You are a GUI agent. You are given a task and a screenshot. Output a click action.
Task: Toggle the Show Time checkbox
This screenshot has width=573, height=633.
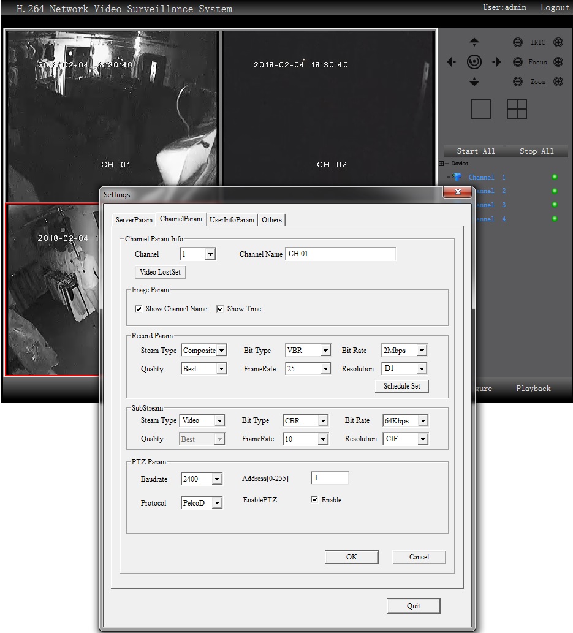(220, 309)
